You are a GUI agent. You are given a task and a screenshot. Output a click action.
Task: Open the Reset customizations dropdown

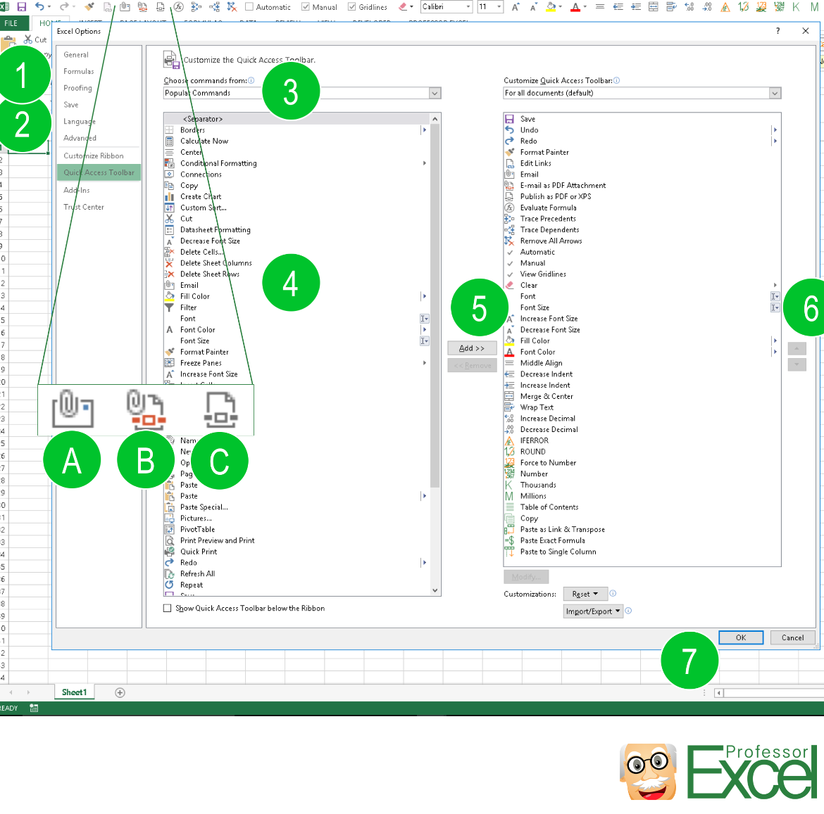coord(585,594)
